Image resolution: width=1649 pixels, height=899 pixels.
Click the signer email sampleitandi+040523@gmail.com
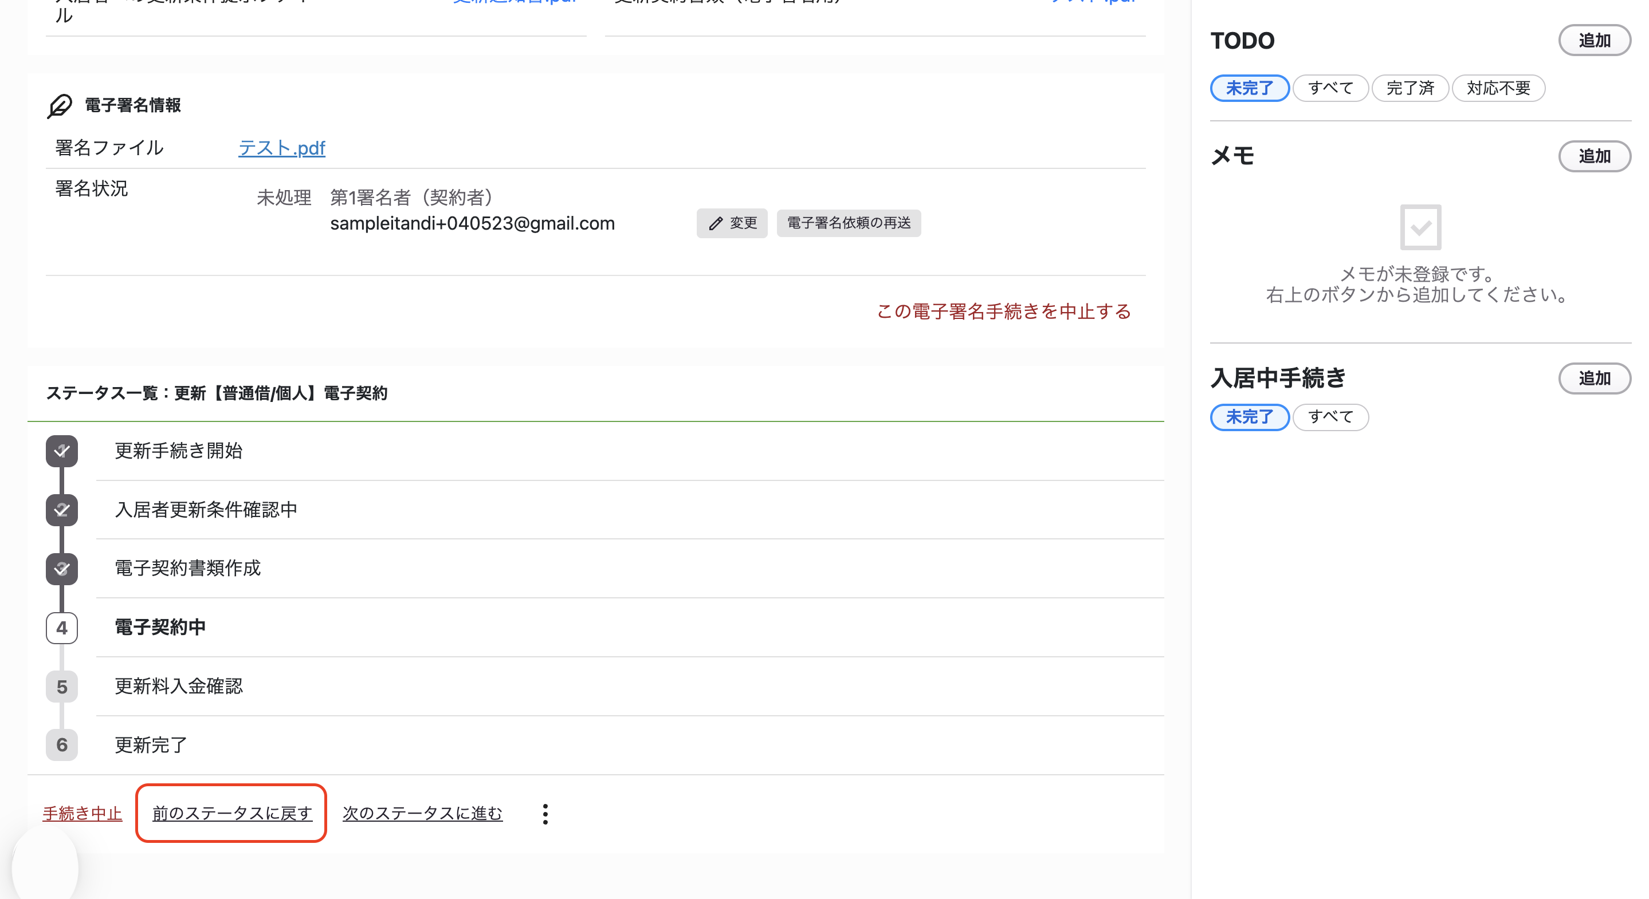click(x=473, y=223)
